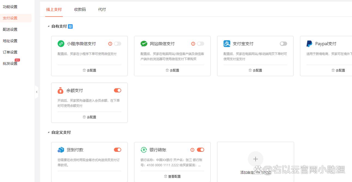352x182 pixels.
Task: Click the warning icon on 小程序微信支付 card
Action: click(x=110, y=44)
